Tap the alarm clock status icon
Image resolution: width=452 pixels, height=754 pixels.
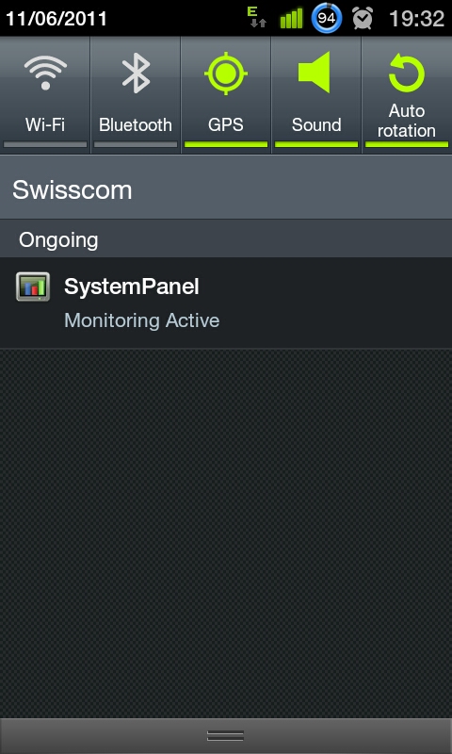point(363,19)
